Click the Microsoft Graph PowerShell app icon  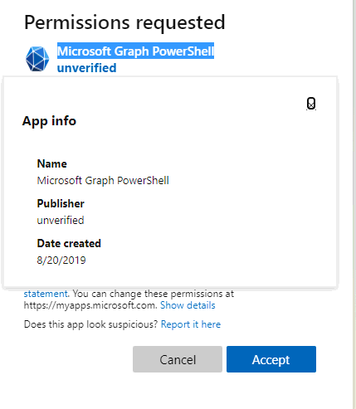point(37,59)
